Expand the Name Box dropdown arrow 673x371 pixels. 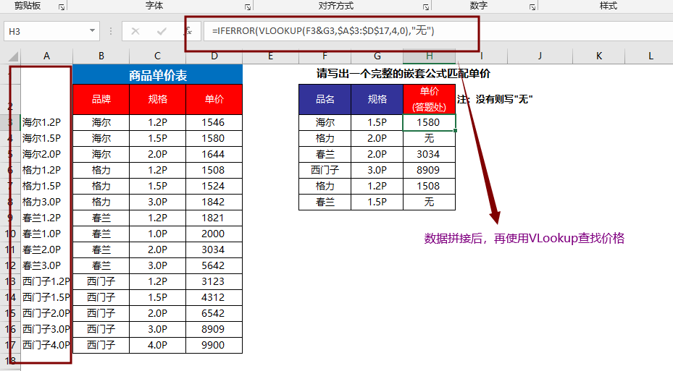(92, 31)
